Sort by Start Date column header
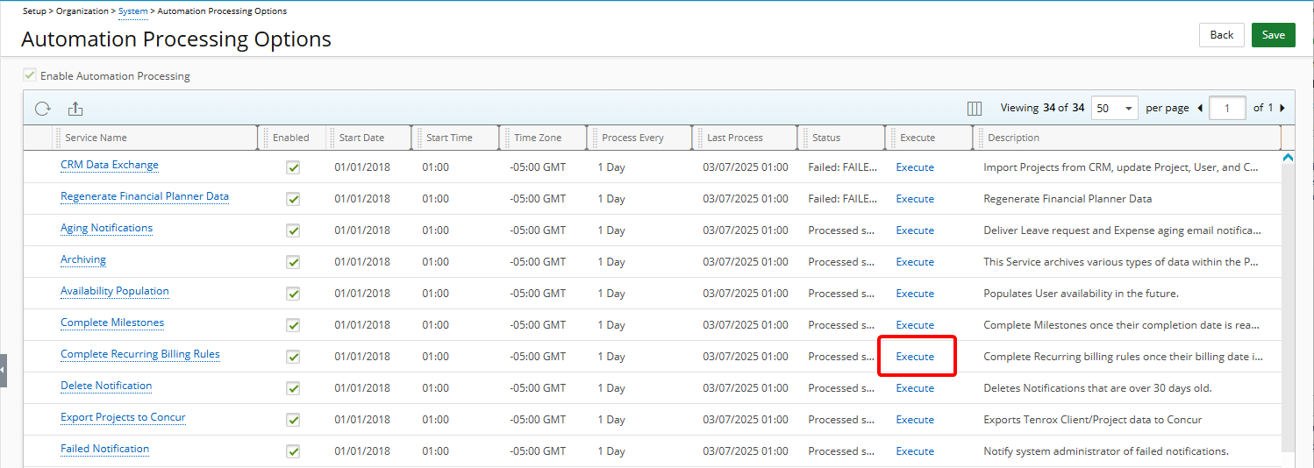The width and height of the screenshot is (1314, 468). pyautogui.click(x=361, y=138)
